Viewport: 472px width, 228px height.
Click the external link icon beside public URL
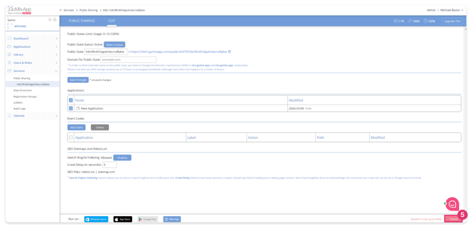pos(230,51)
